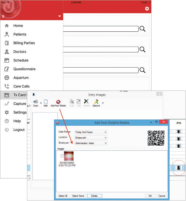Open the Questionnaire menu entry
186x201 pixels.
point(25,69)
